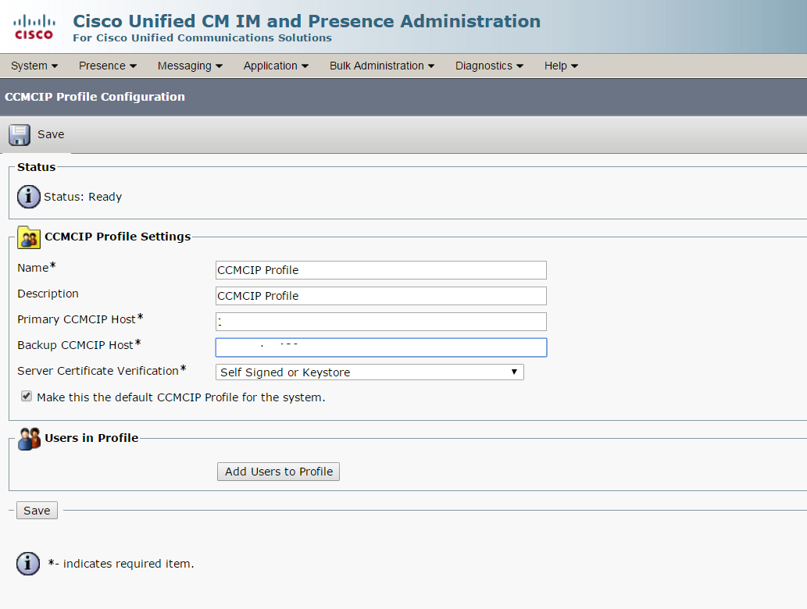The width and height of the screenshot is (807, 609).
Task: Focus the Backup CCMCIP Host field
Action: (x=381, y=347)
